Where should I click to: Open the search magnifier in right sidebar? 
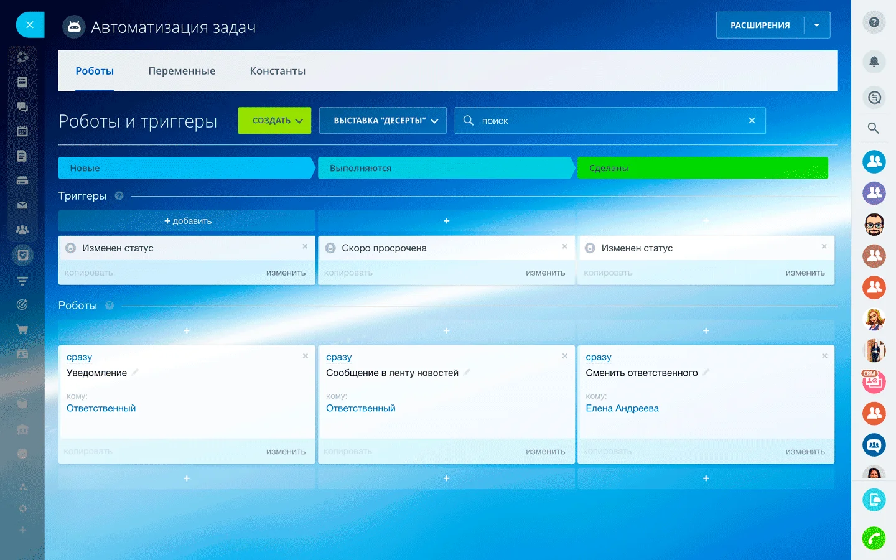click(x=874, y=128)
